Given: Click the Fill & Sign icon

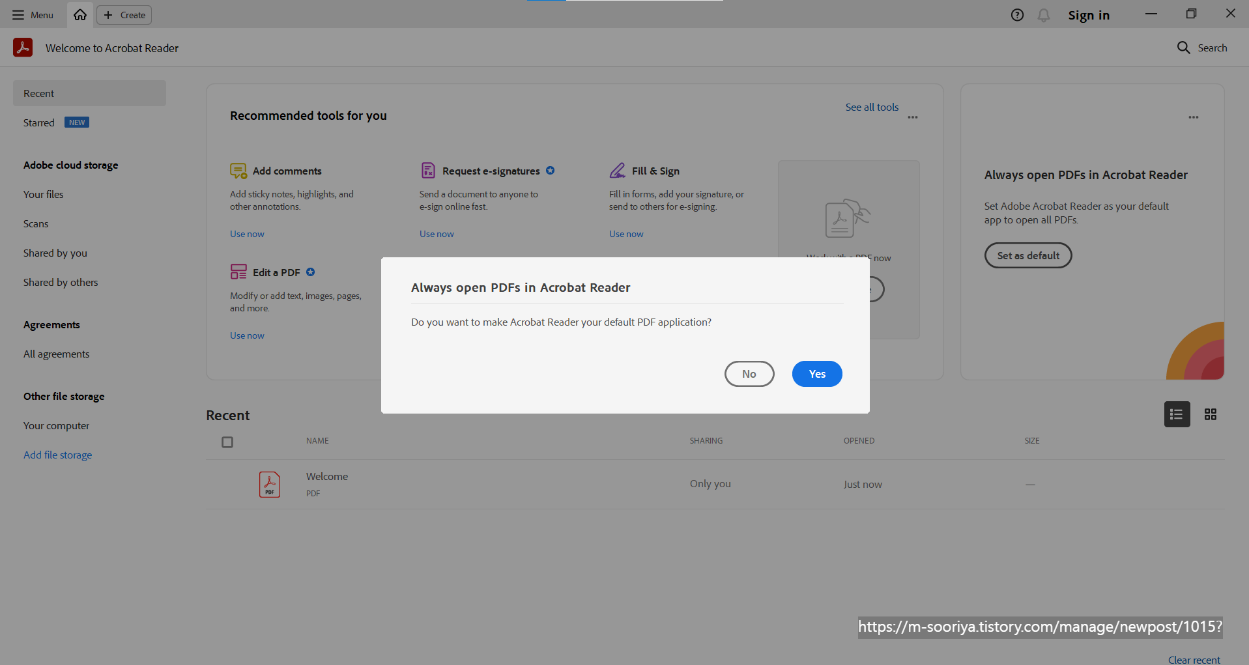Looking at the screenshot, I should click(x=617, y=171).
